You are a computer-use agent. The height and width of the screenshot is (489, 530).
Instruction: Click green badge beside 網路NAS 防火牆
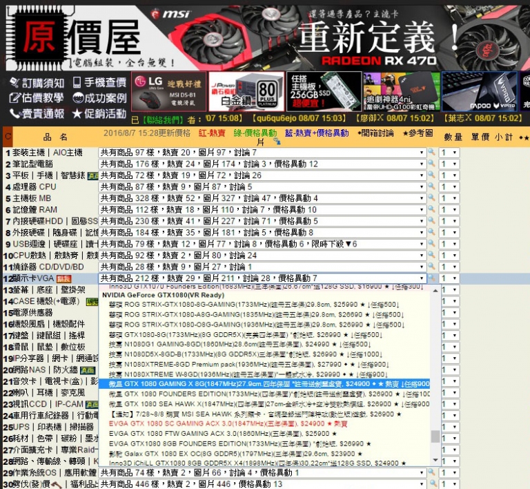point(88,370)
